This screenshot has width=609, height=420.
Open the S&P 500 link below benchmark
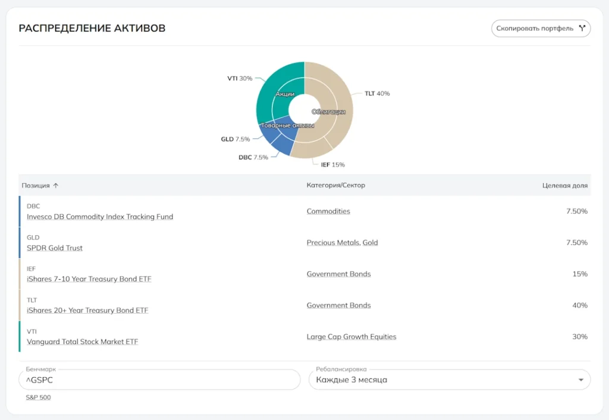click(x=38, y=397)
